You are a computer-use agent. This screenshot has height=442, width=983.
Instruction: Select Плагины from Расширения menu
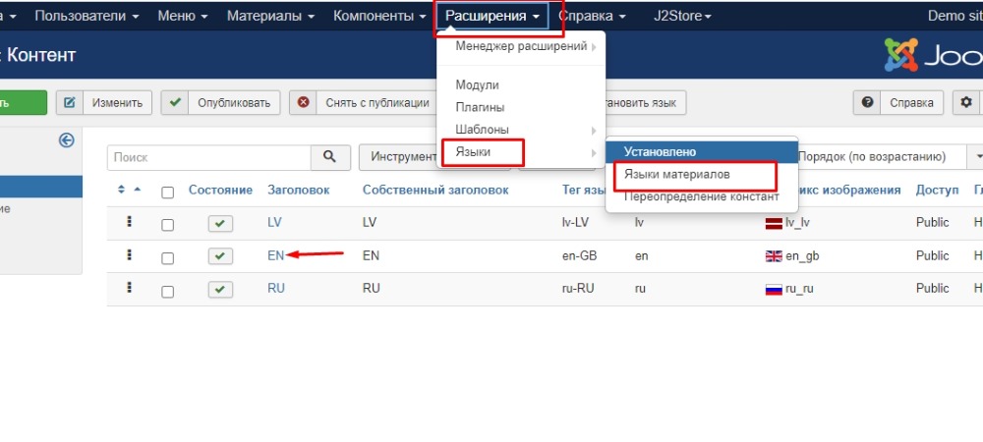(480, 107)
